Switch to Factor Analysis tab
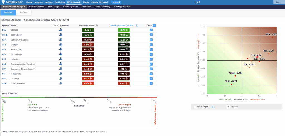This screenshot has width=285, height=136. pos(37,7)
